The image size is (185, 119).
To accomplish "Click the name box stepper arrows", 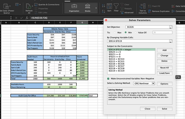I will [x=11, y=18].
